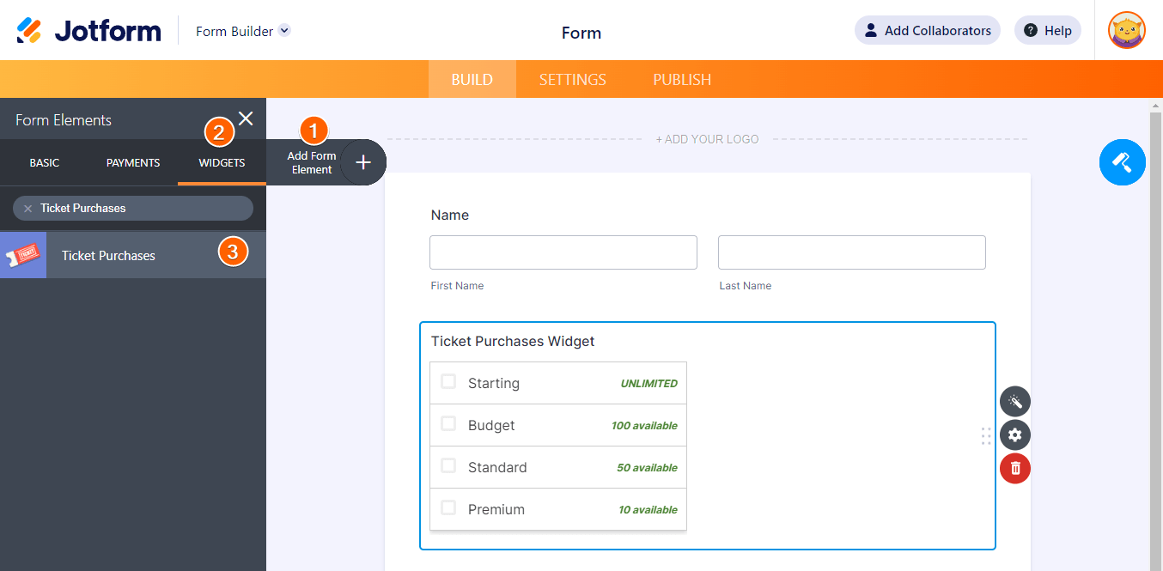
Task: Check the Starting ticket checkbox
Action: [x=448, y=382]
